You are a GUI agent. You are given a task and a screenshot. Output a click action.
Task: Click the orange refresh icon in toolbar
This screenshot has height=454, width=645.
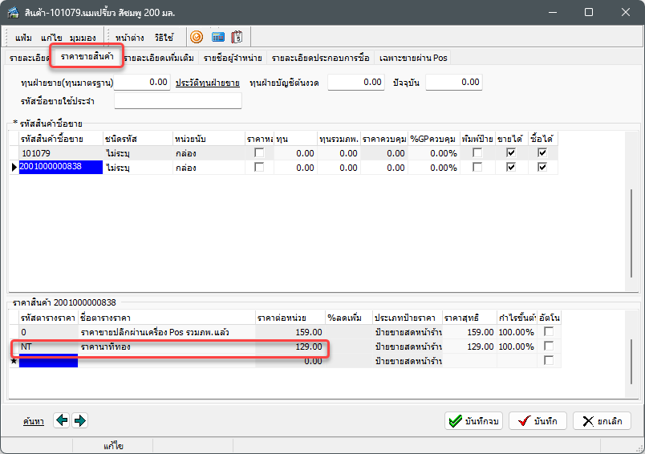196,37
